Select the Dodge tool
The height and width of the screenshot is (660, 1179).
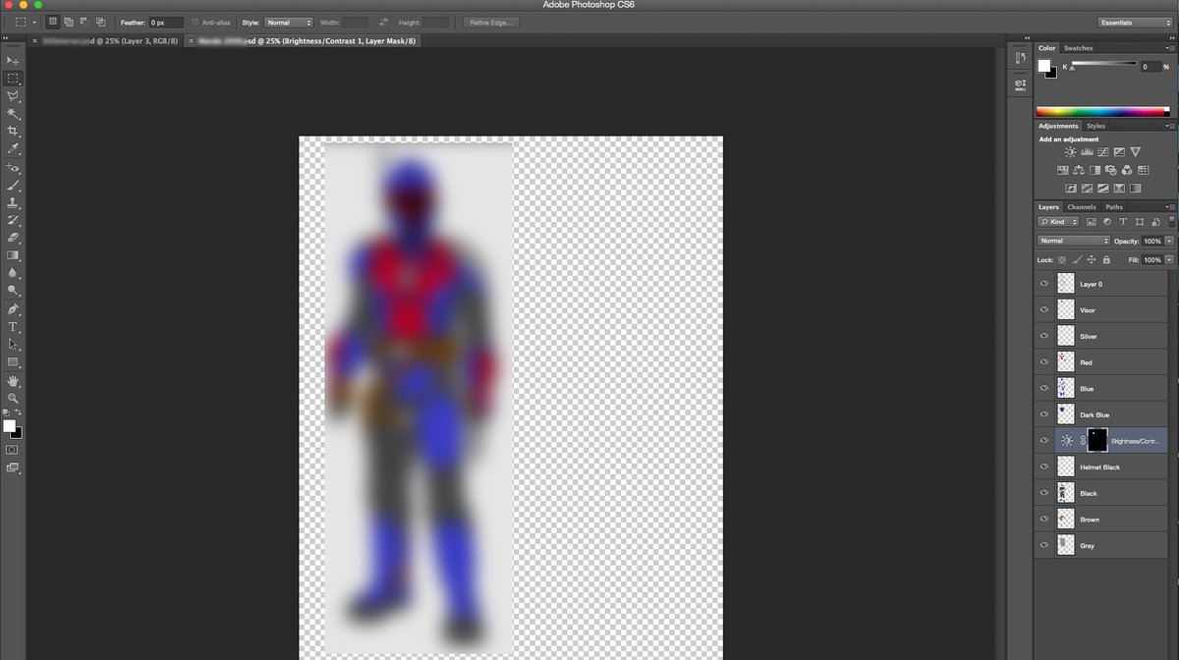pos(13,290)
